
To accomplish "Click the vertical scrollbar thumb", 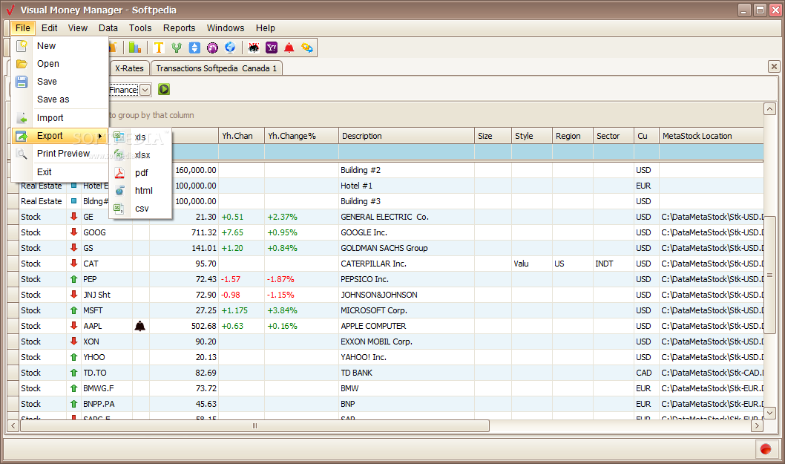I will click(769, 275).
